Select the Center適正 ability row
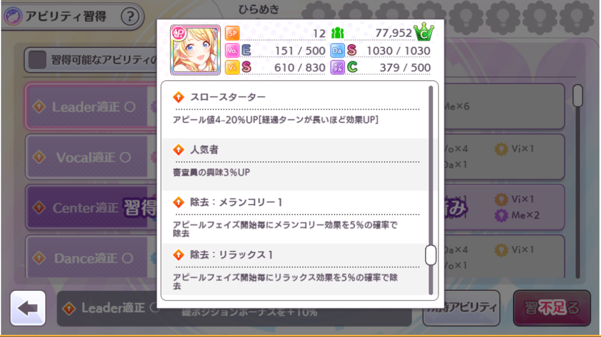This screenshot has width=601, height=337. (x=91, y=207)
